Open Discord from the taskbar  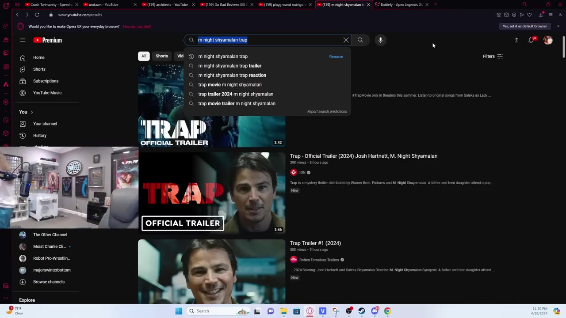click(375, 311)
